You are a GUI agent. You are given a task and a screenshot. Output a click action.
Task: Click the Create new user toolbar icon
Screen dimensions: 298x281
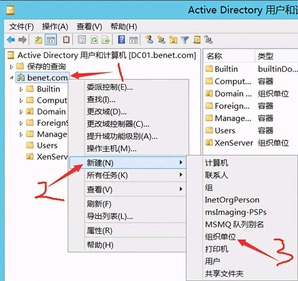coord(149,40)
